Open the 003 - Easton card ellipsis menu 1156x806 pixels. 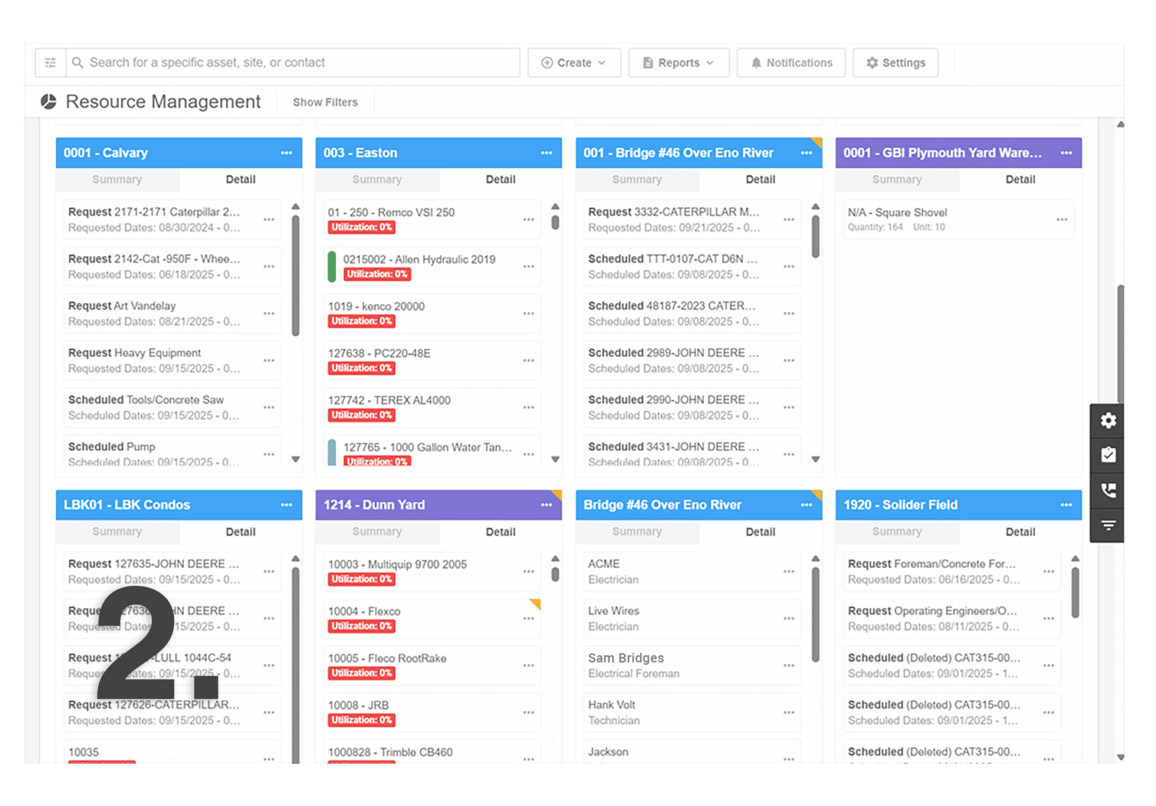click(546, 153)
